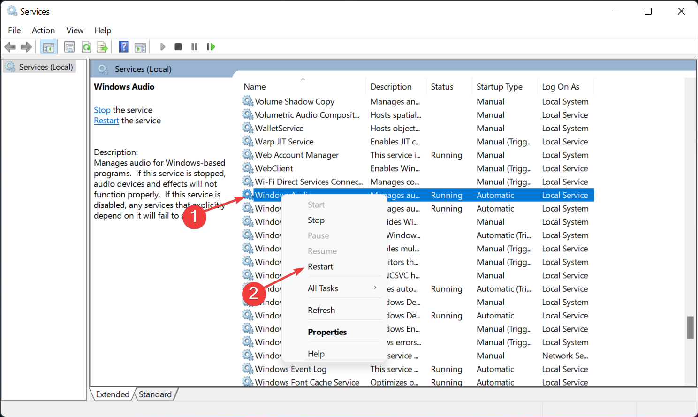Choose Stop from the context menu
The image size is (698, 417).
click(333, 220)
